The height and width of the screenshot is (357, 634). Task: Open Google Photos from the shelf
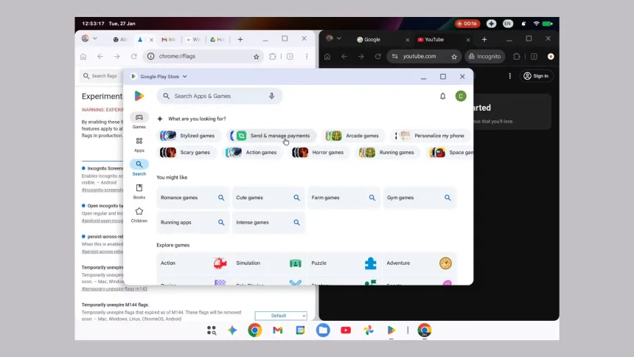369,330
